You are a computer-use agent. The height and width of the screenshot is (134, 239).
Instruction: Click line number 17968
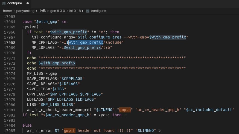pos(10,43)
